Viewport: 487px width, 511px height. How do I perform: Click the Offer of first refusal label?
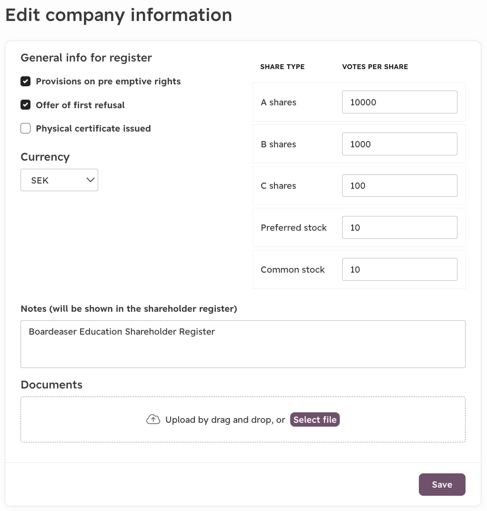pos(80,105)
